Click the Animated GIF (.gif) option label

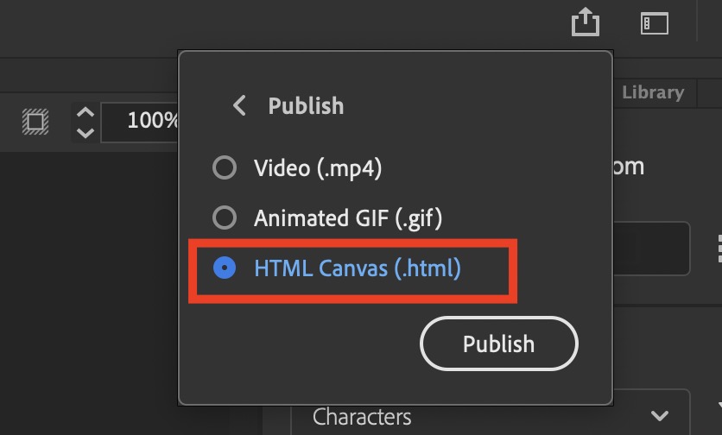(x=348, y=218)
